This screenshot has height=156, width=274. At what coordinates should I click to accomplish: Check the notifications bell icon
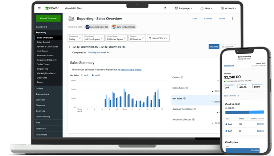[165, 8]
